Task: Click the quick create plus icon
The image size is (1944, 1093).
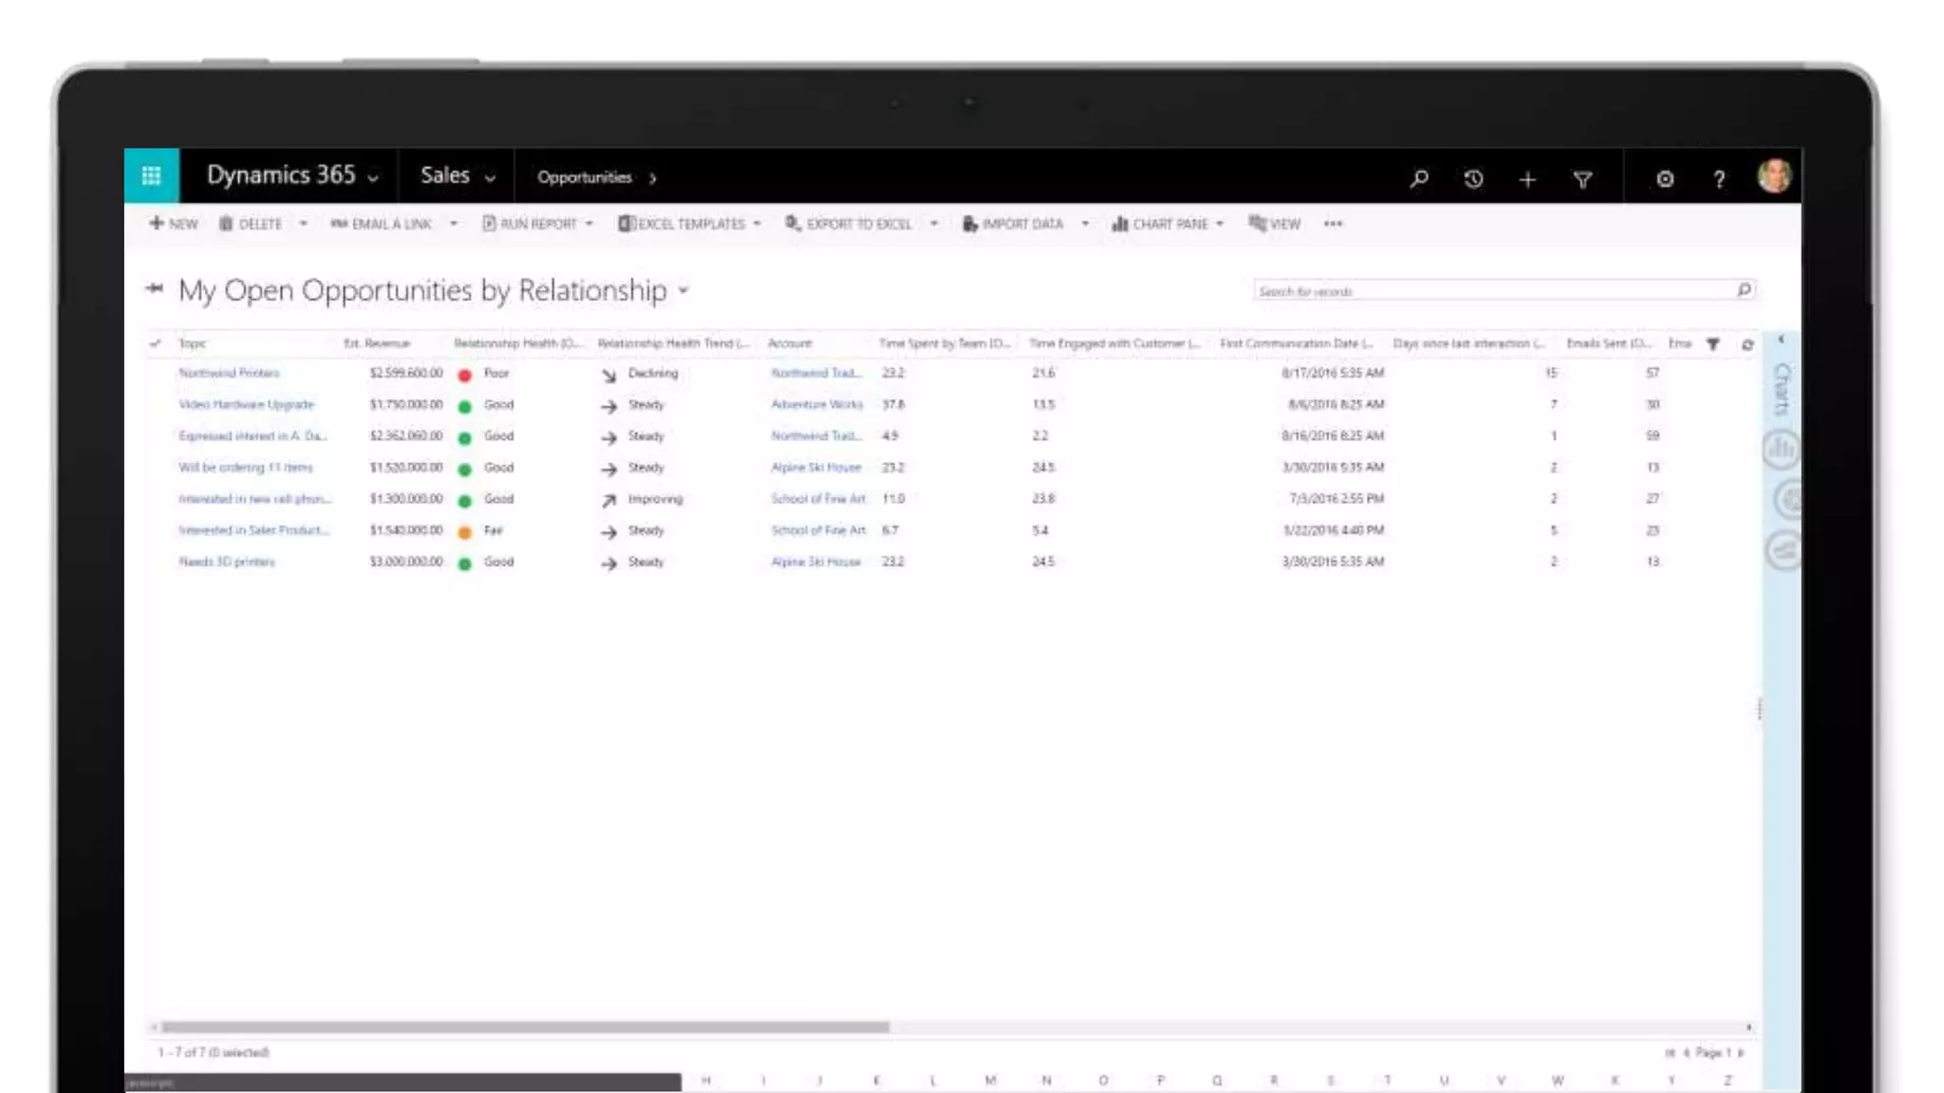Action: pyautogui.click(x=1527, y=179)
